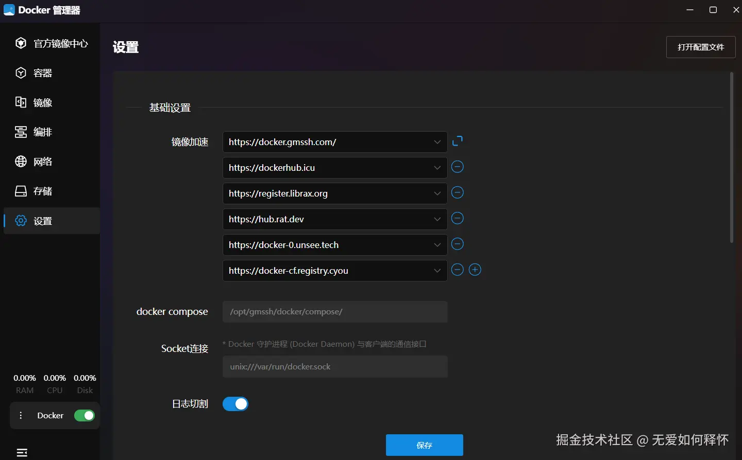Toggle the 日志切割 switch

point(235,404)
